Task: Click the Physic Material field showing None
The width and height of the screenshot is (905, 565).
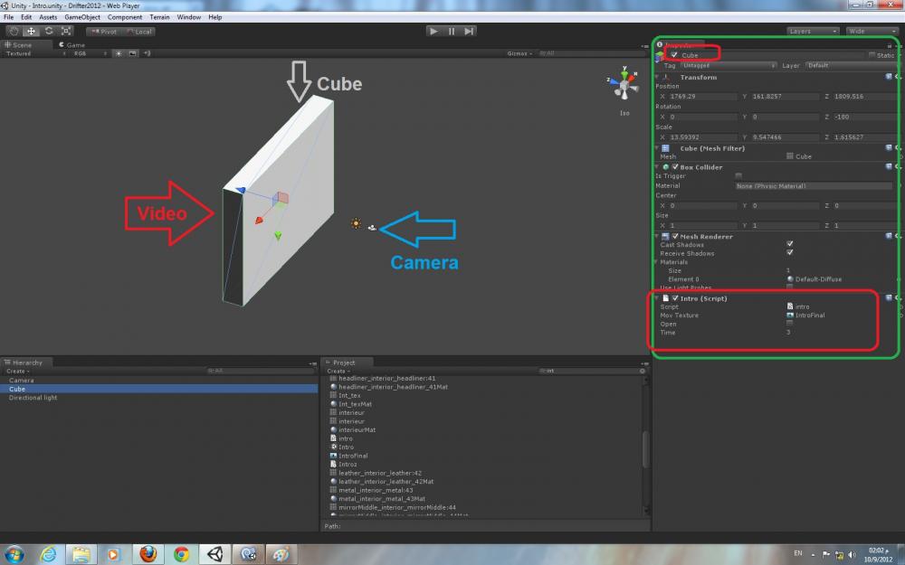Action: tap(814, 185)
